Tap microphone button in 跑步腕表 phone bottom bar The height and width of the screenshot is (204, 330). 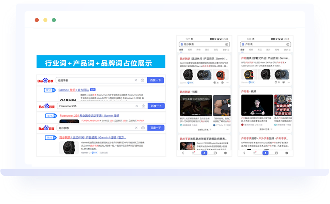coord(204,153)
